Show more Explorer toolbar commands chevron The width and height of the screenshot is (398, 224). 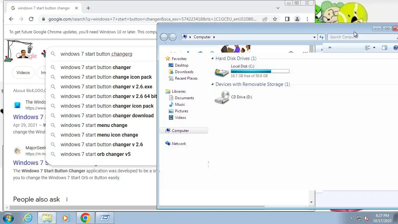[330, 48]
